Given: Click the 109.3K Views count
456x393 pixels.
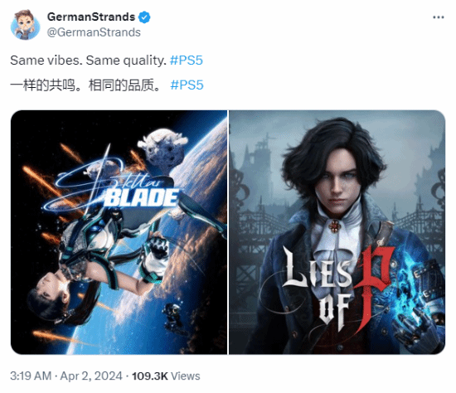Looking at the screenshot, I should click(166, 376).
